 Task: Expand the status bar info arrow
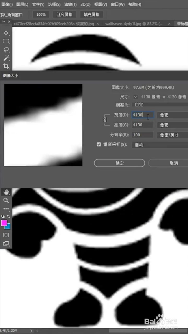click(x=31, y=331)
